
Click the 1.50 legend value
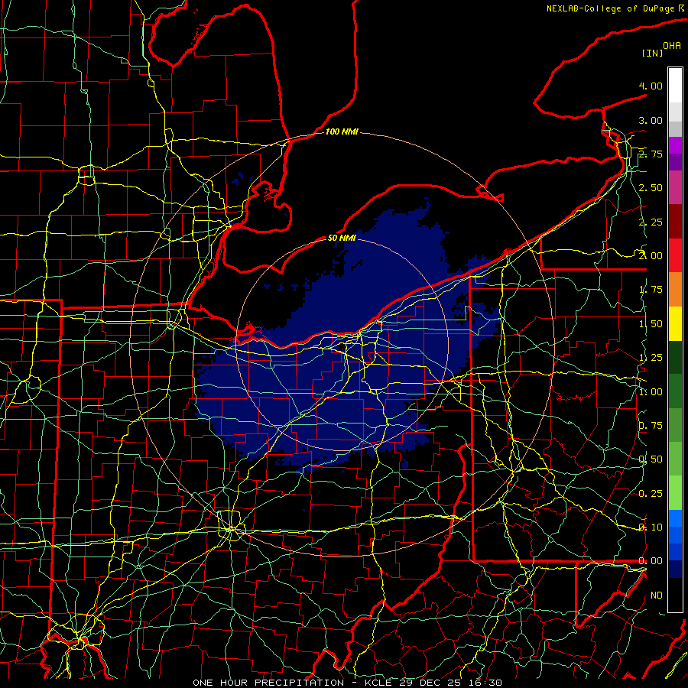pos(651,324)
